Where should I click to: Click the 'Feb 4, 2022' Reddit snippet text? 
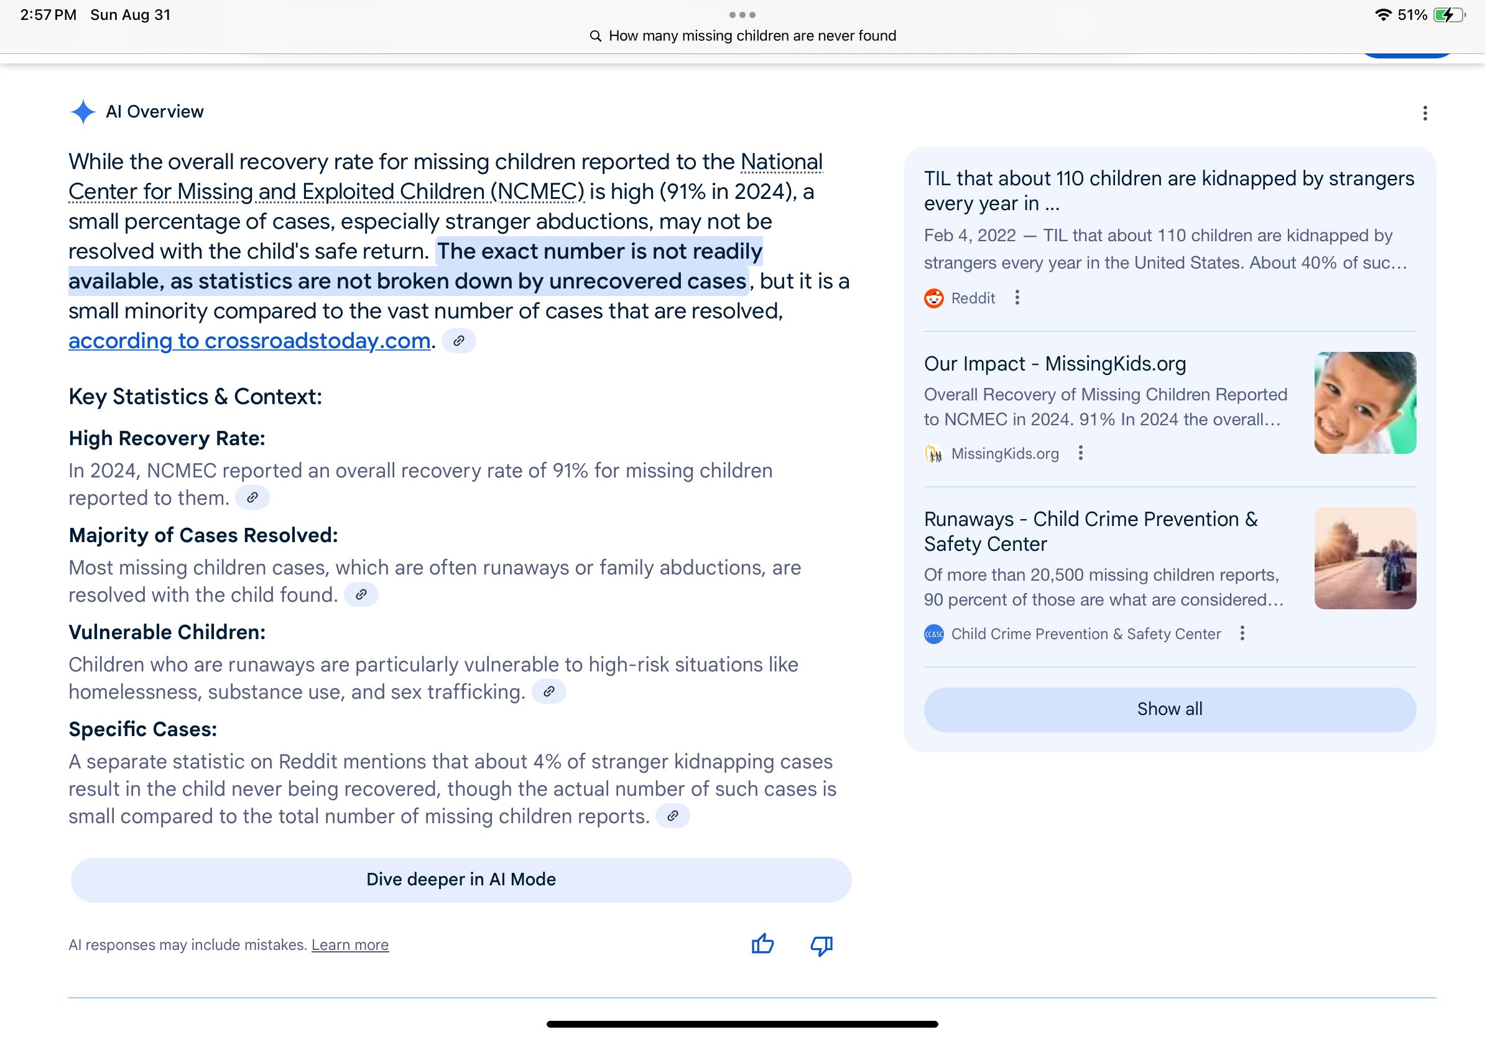pyautogui.click(x=1165, y=249)
